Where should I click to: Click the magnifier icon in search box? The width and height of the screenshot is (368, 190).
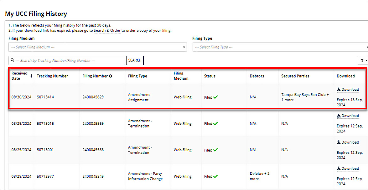(12, 60)
